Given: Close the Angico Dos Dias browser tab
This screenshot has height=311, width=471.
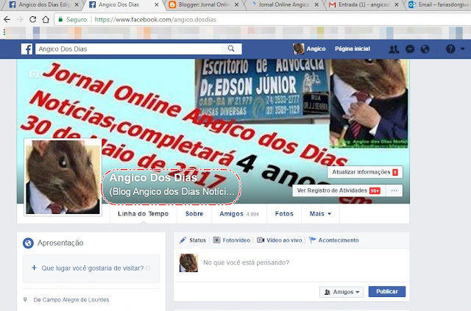Looking at the screenshot, I should pos(157,5).
